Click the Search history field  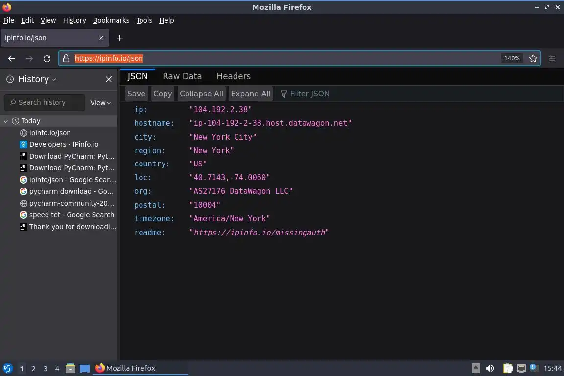pos(45,102)
